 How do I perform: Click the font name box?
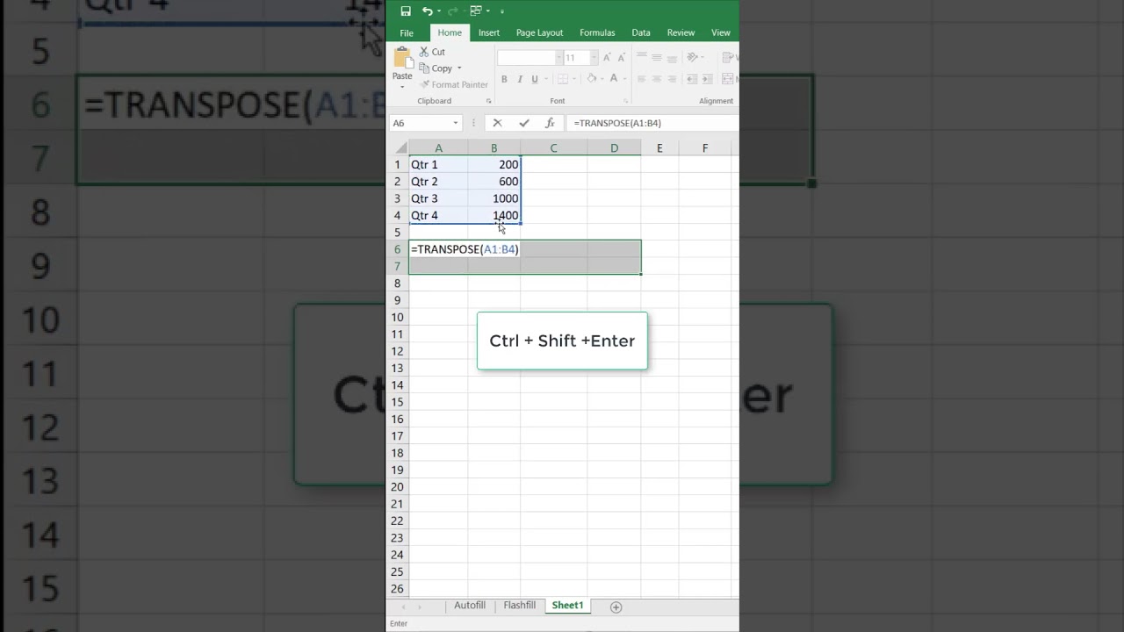tap(527, 58)
